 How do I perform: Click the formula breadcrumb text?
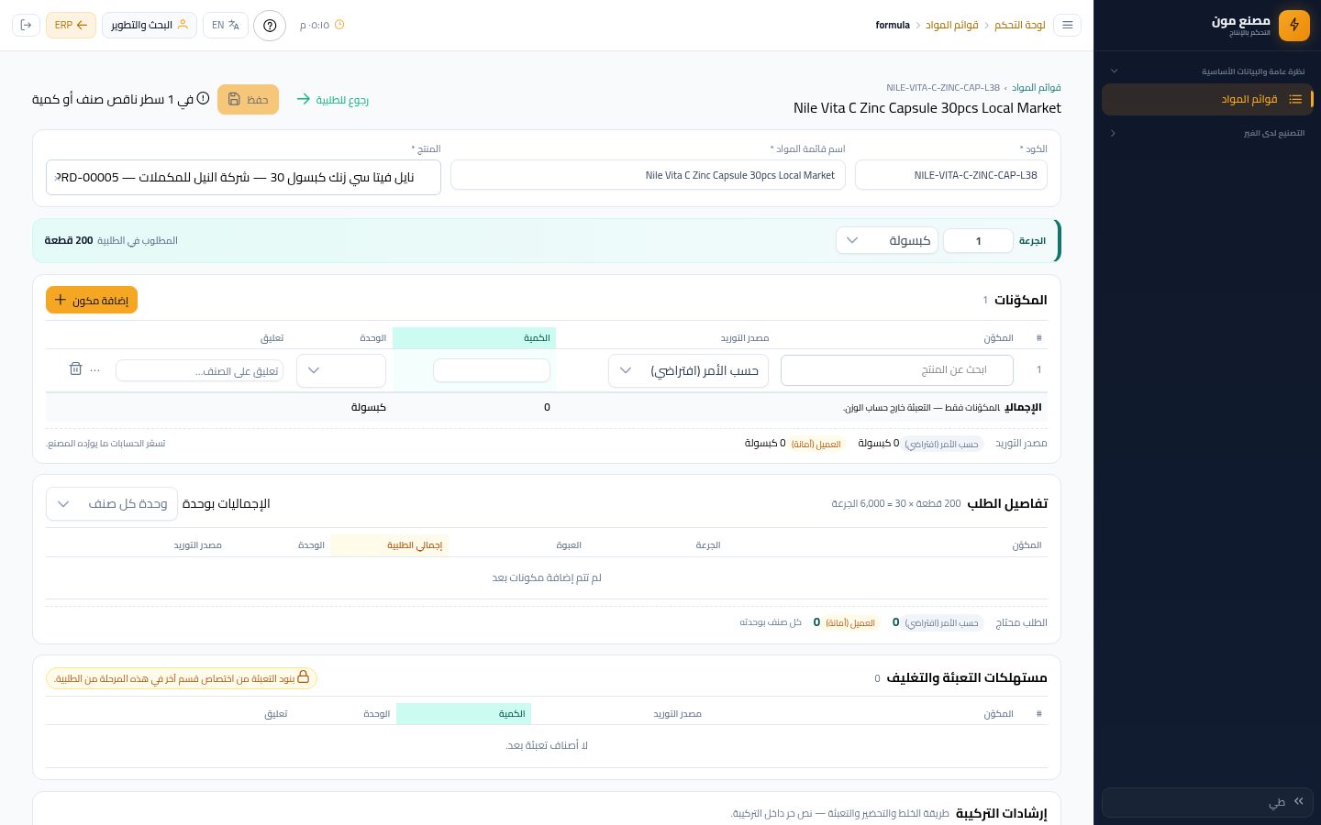893,25
